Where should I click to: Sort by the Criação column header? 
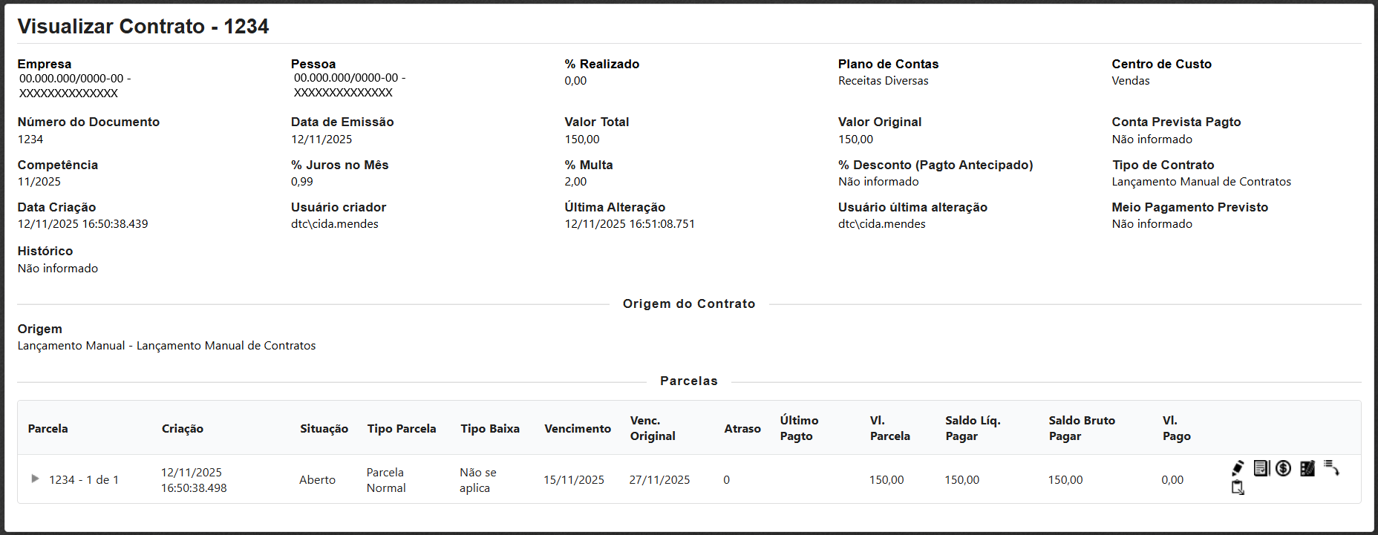(182, 428)
